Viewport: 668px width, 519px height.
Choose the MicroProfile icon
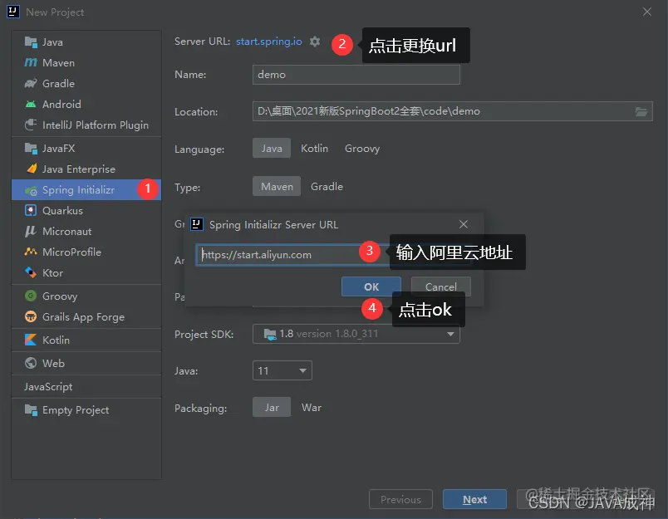tap(31, 252)
